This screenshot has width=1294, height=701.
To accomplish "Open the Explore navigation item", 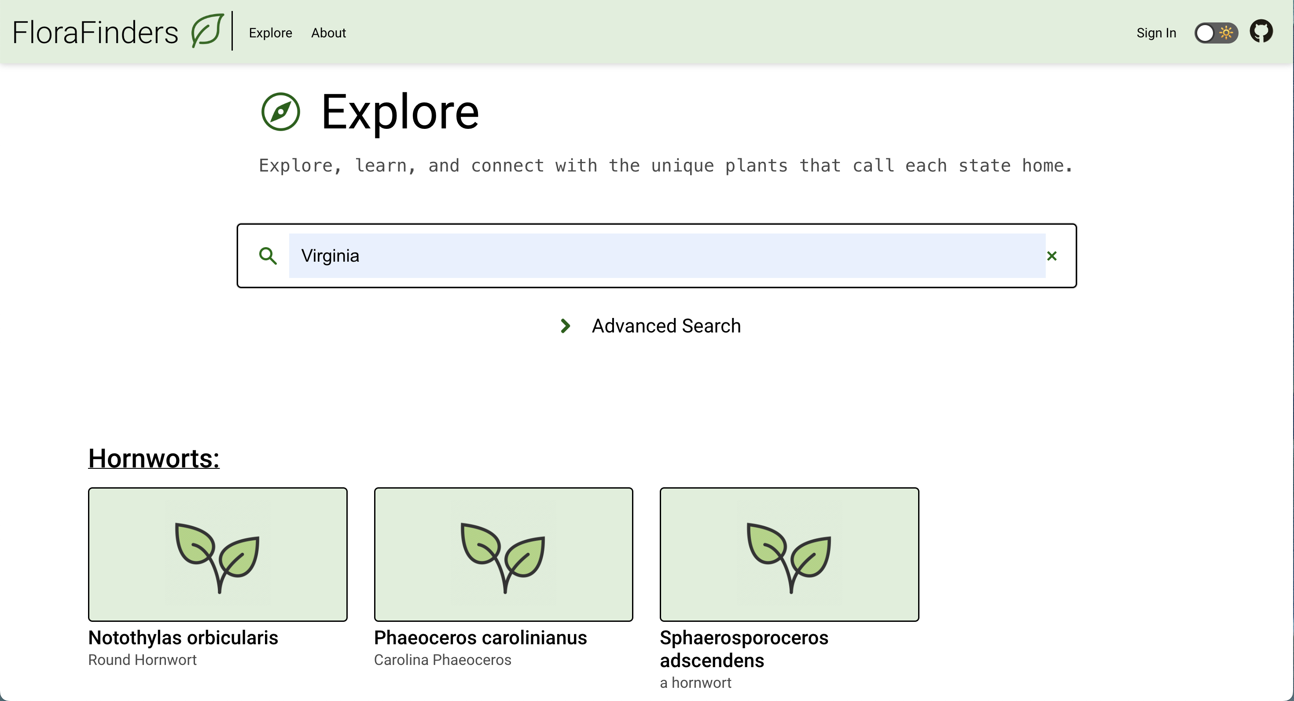I will (x=270, y=33).
